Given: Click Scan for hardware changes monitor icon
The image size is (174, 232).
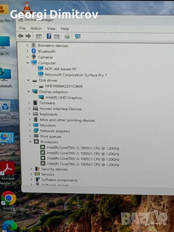Looking at the screenshot, I should 78,36.
